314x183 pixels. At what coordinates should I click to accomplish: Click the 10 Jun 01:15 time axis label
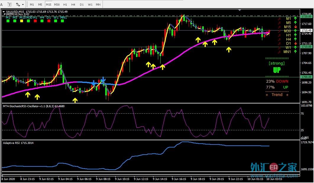[255, 179]
